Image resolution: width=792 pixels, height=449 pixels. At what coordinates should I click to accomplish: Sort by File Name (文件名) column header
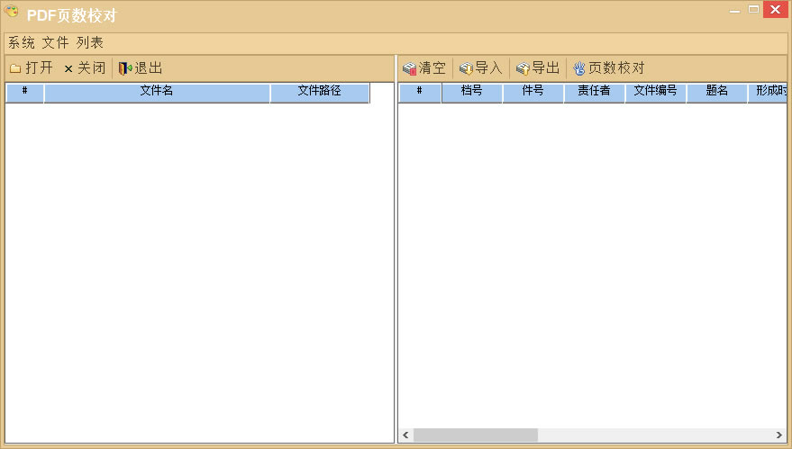tap(157, 92)
